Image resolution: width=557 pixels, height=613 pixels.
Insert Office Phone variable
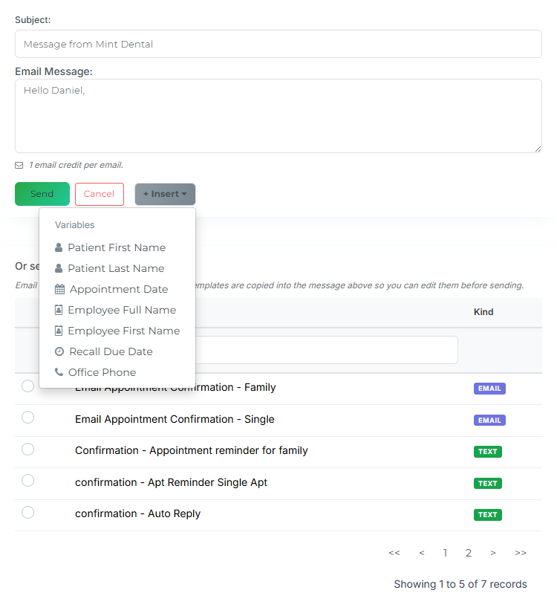coord(117,372)
